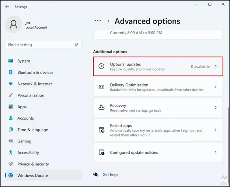Click the Recovery icon

click(101, 107)
